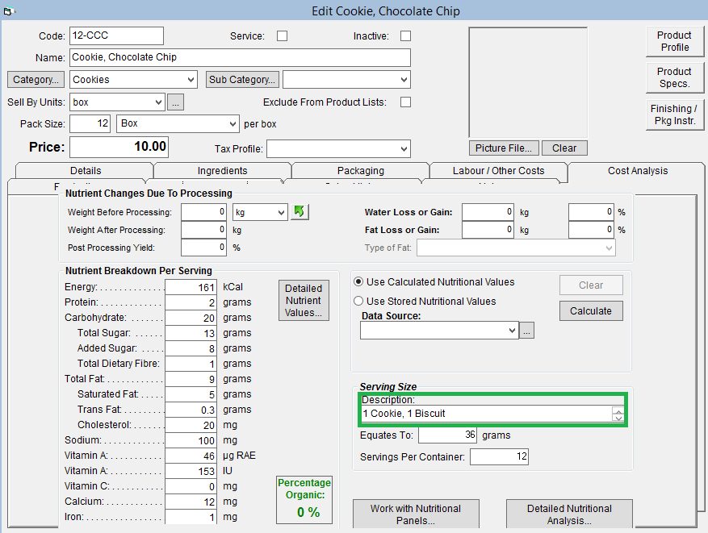Expand the Sell By Units dropdown

158,102
